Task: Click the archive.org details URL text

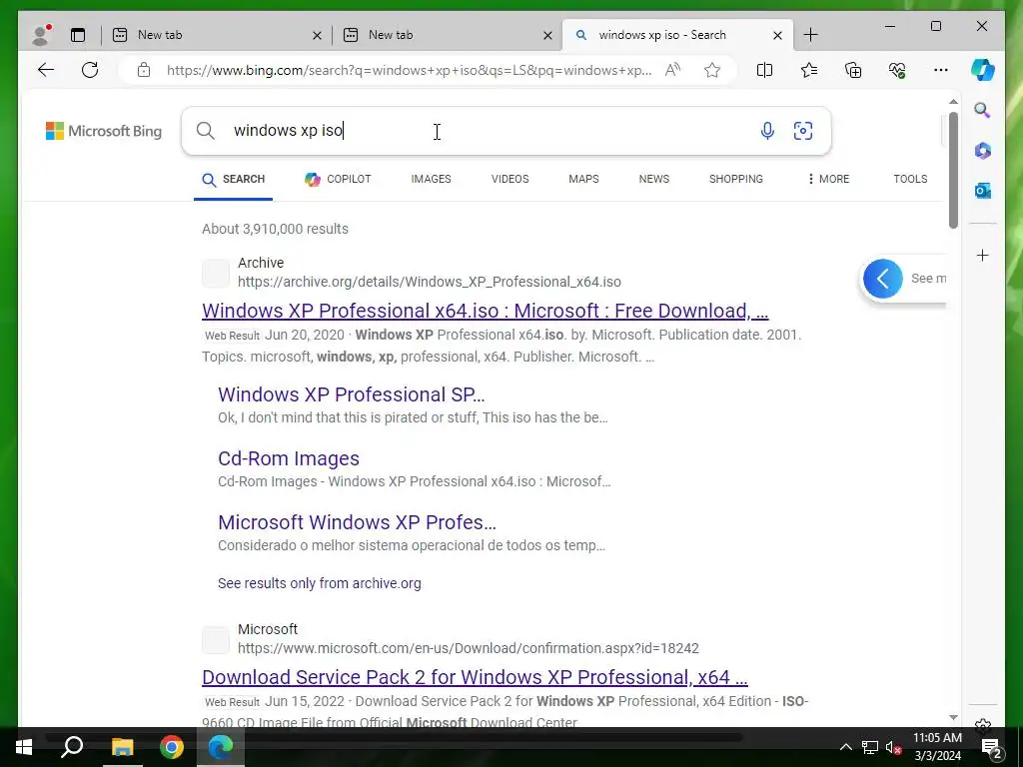Action: pyautogui.click(x=429, y=282)
